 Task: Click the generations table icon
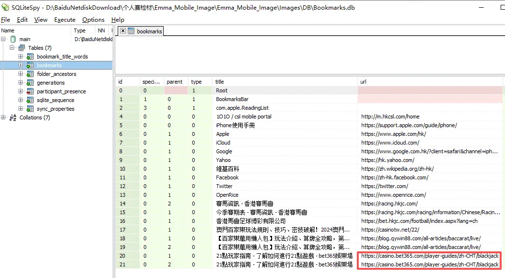30,83
